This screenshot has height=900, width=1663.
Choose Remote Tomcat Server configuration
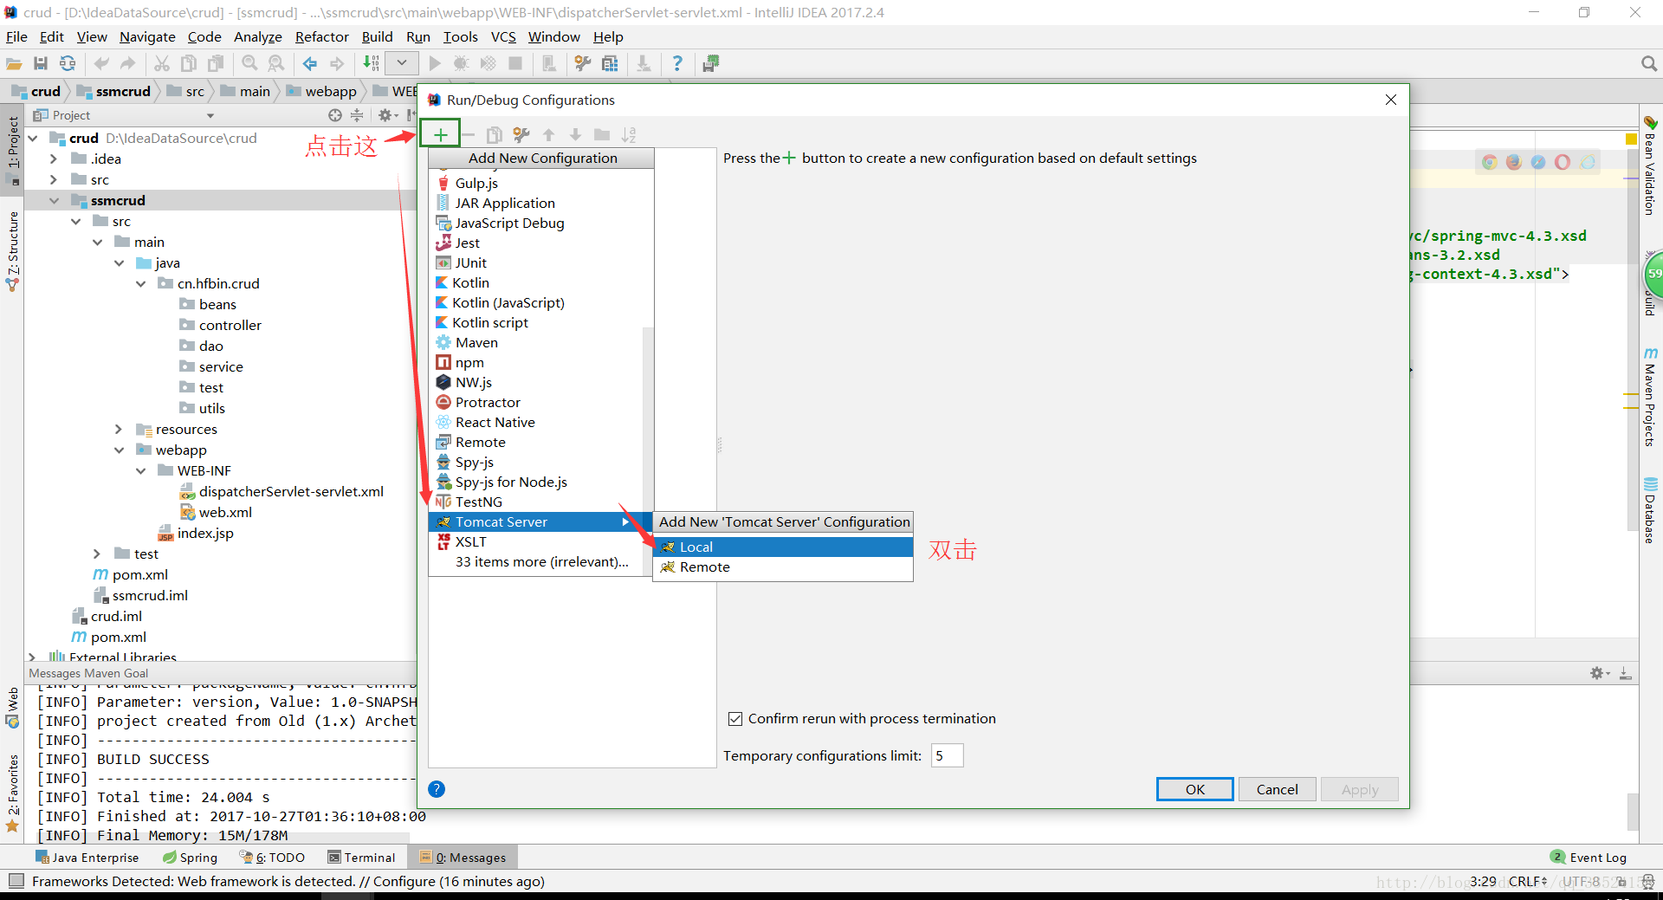point(783,567)
